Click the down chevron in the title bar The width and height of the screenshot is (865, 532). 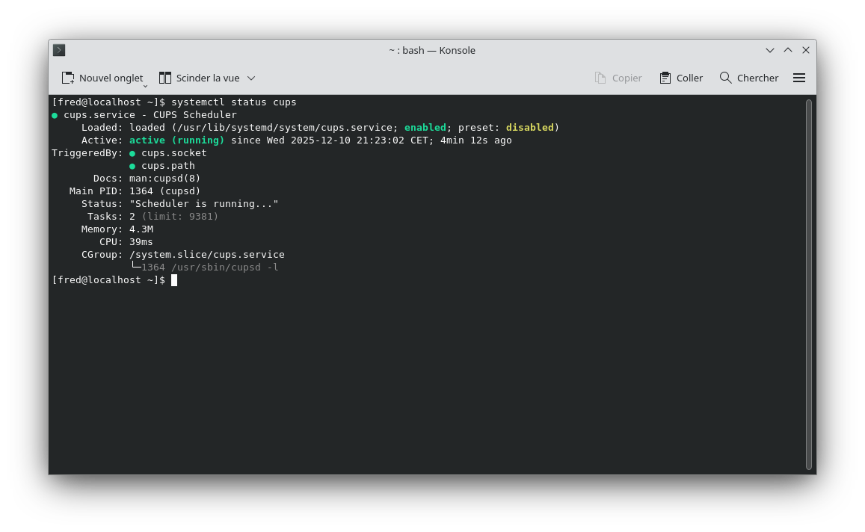[770, 50]
